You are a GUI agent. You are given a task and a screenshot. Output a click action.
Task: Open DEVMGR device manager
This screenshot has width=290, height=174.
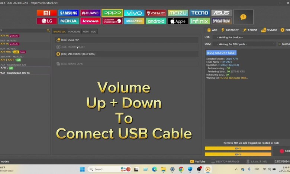click(x=269, y=30)
